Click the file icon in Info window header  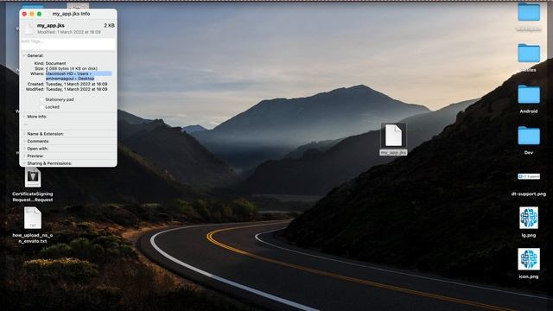pos(29,29)
